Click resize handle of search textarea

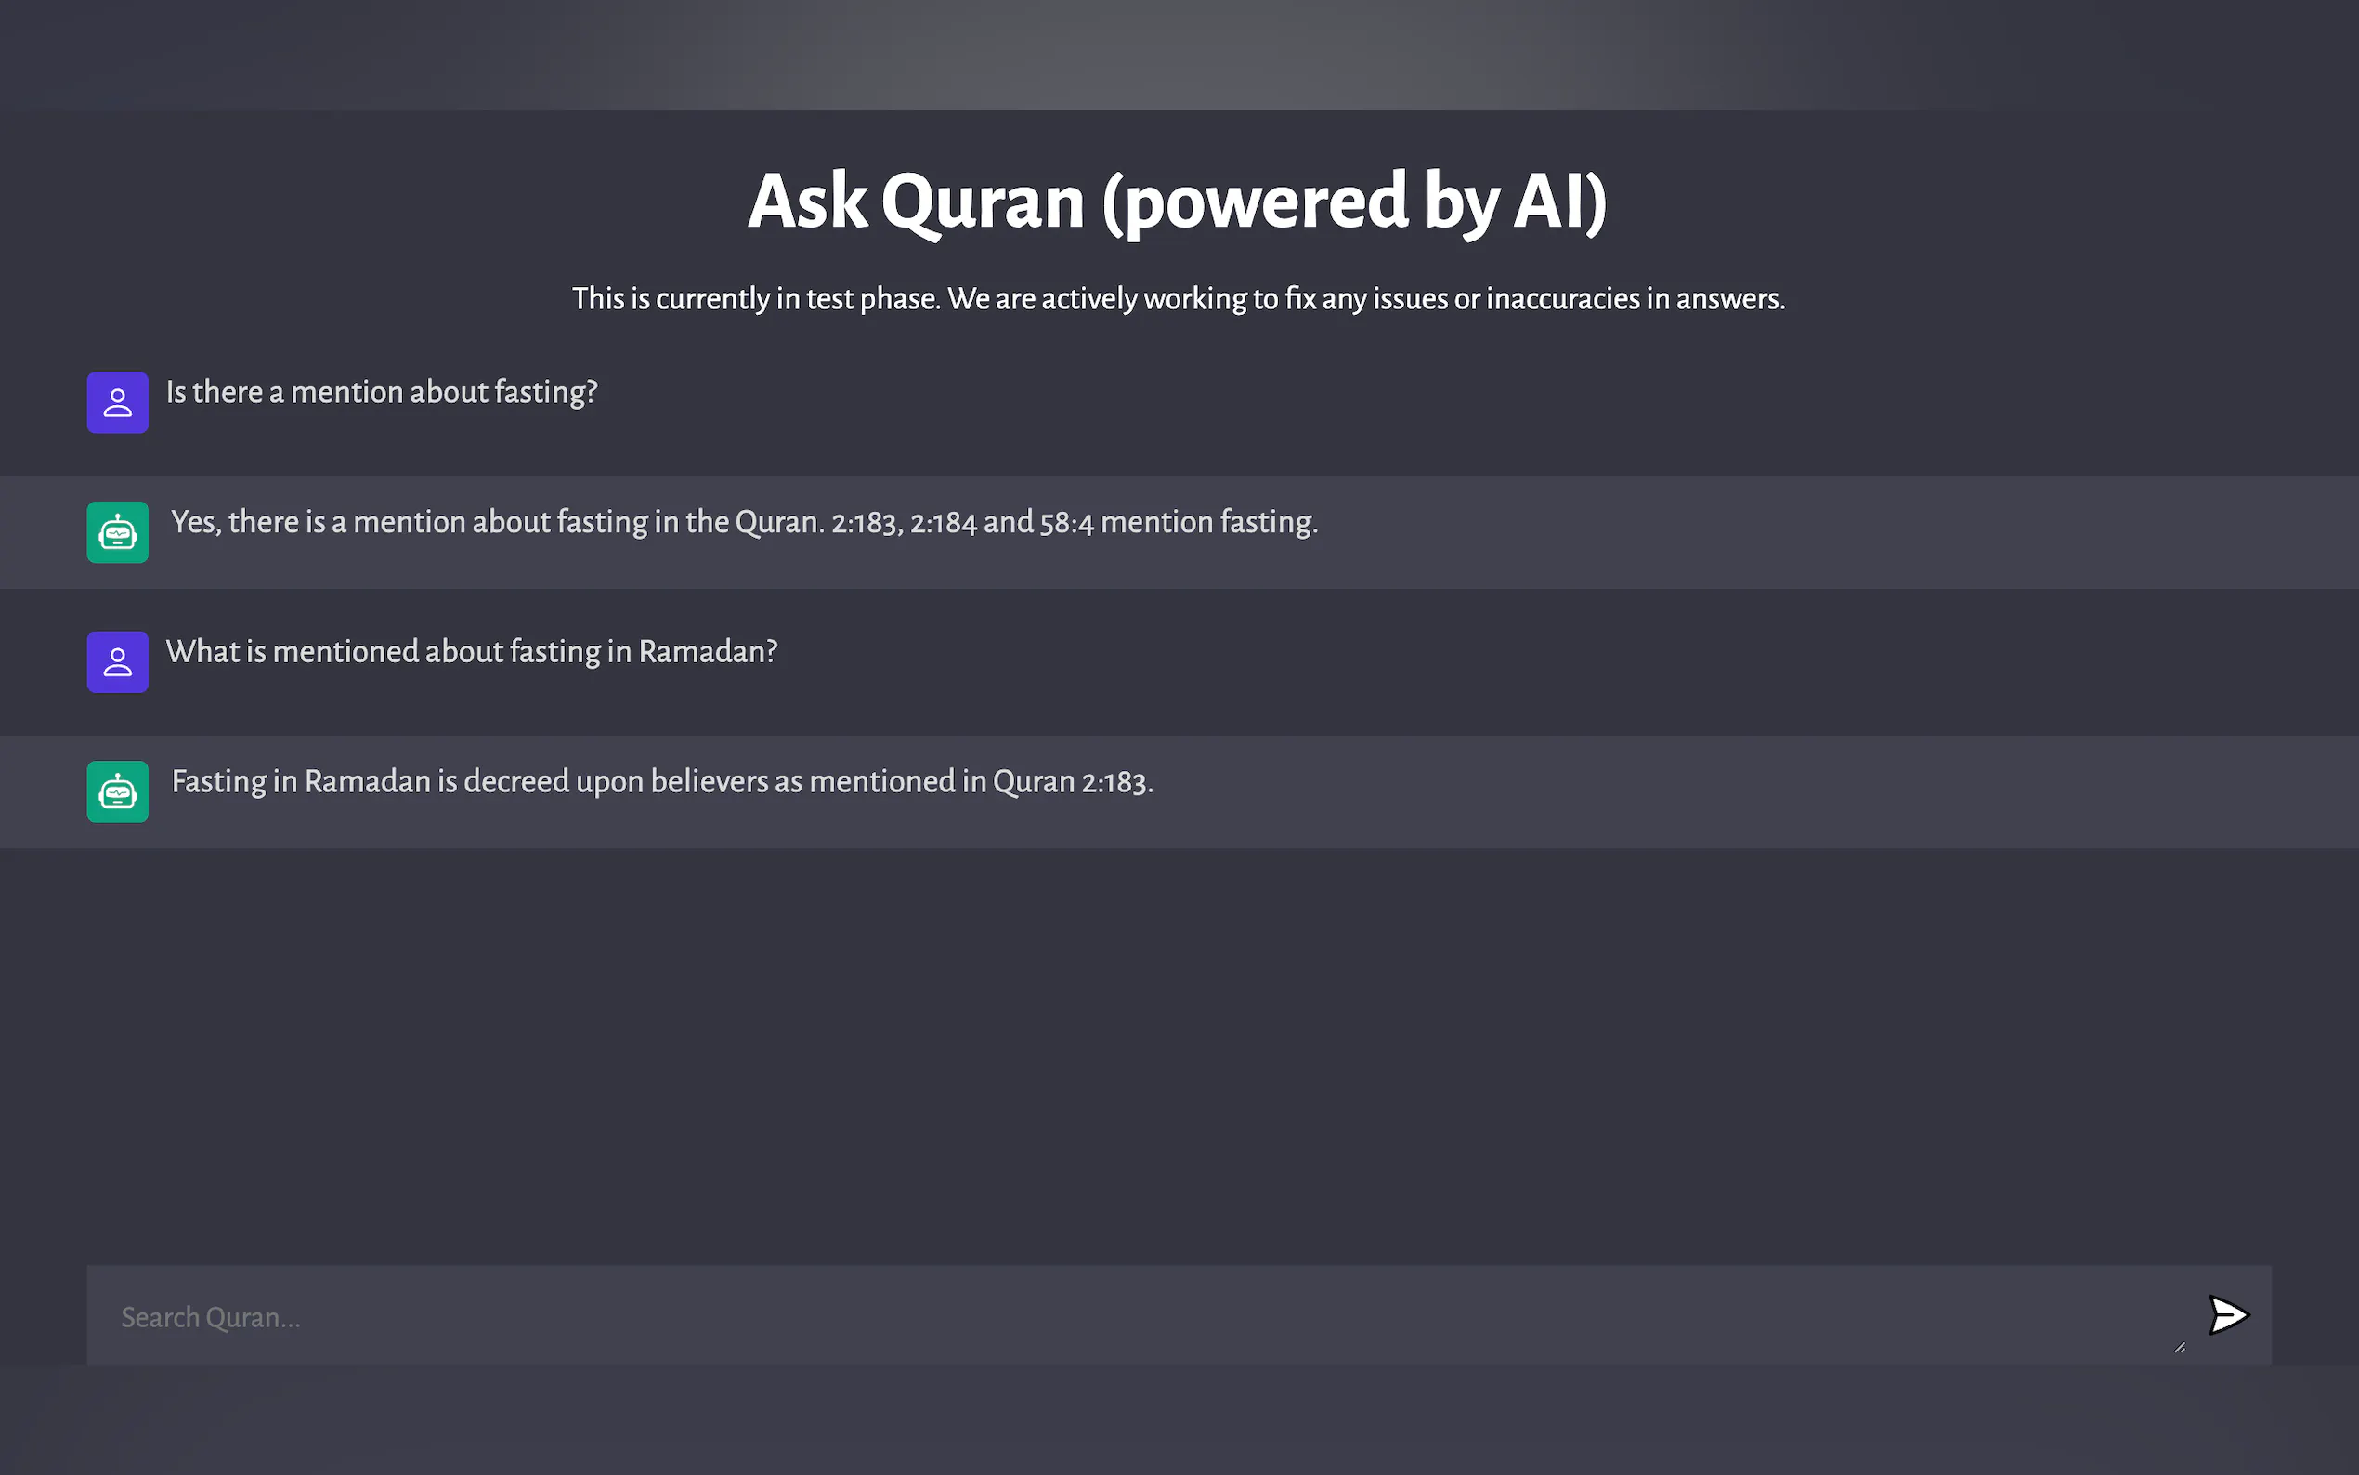tap(2180, 1347)
